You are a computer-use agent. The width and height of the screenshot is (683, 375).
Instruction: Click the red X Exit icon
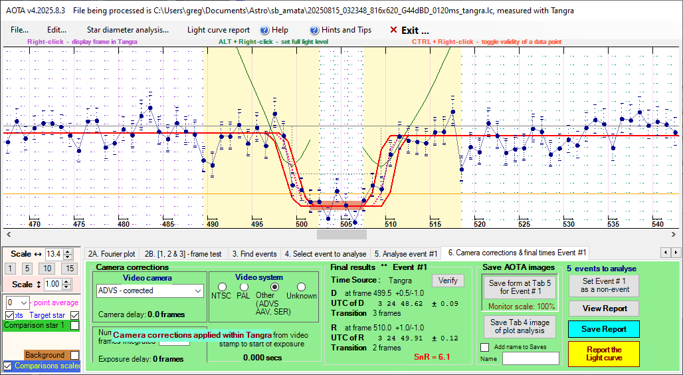pyautogui.click(x=393, y=30)
